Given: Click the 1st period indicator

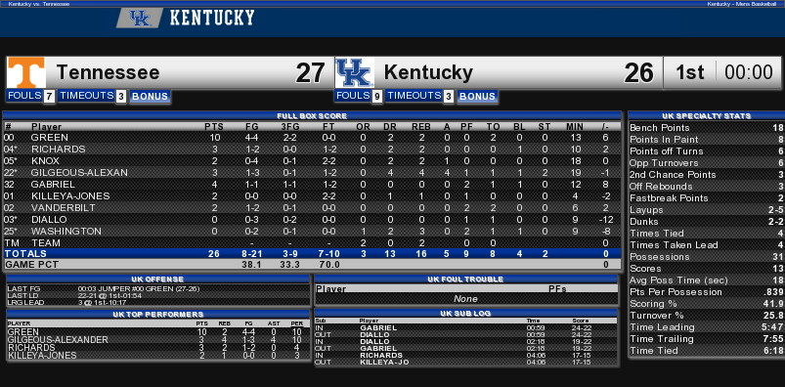Looking at the screenshot, I should 690,72.
